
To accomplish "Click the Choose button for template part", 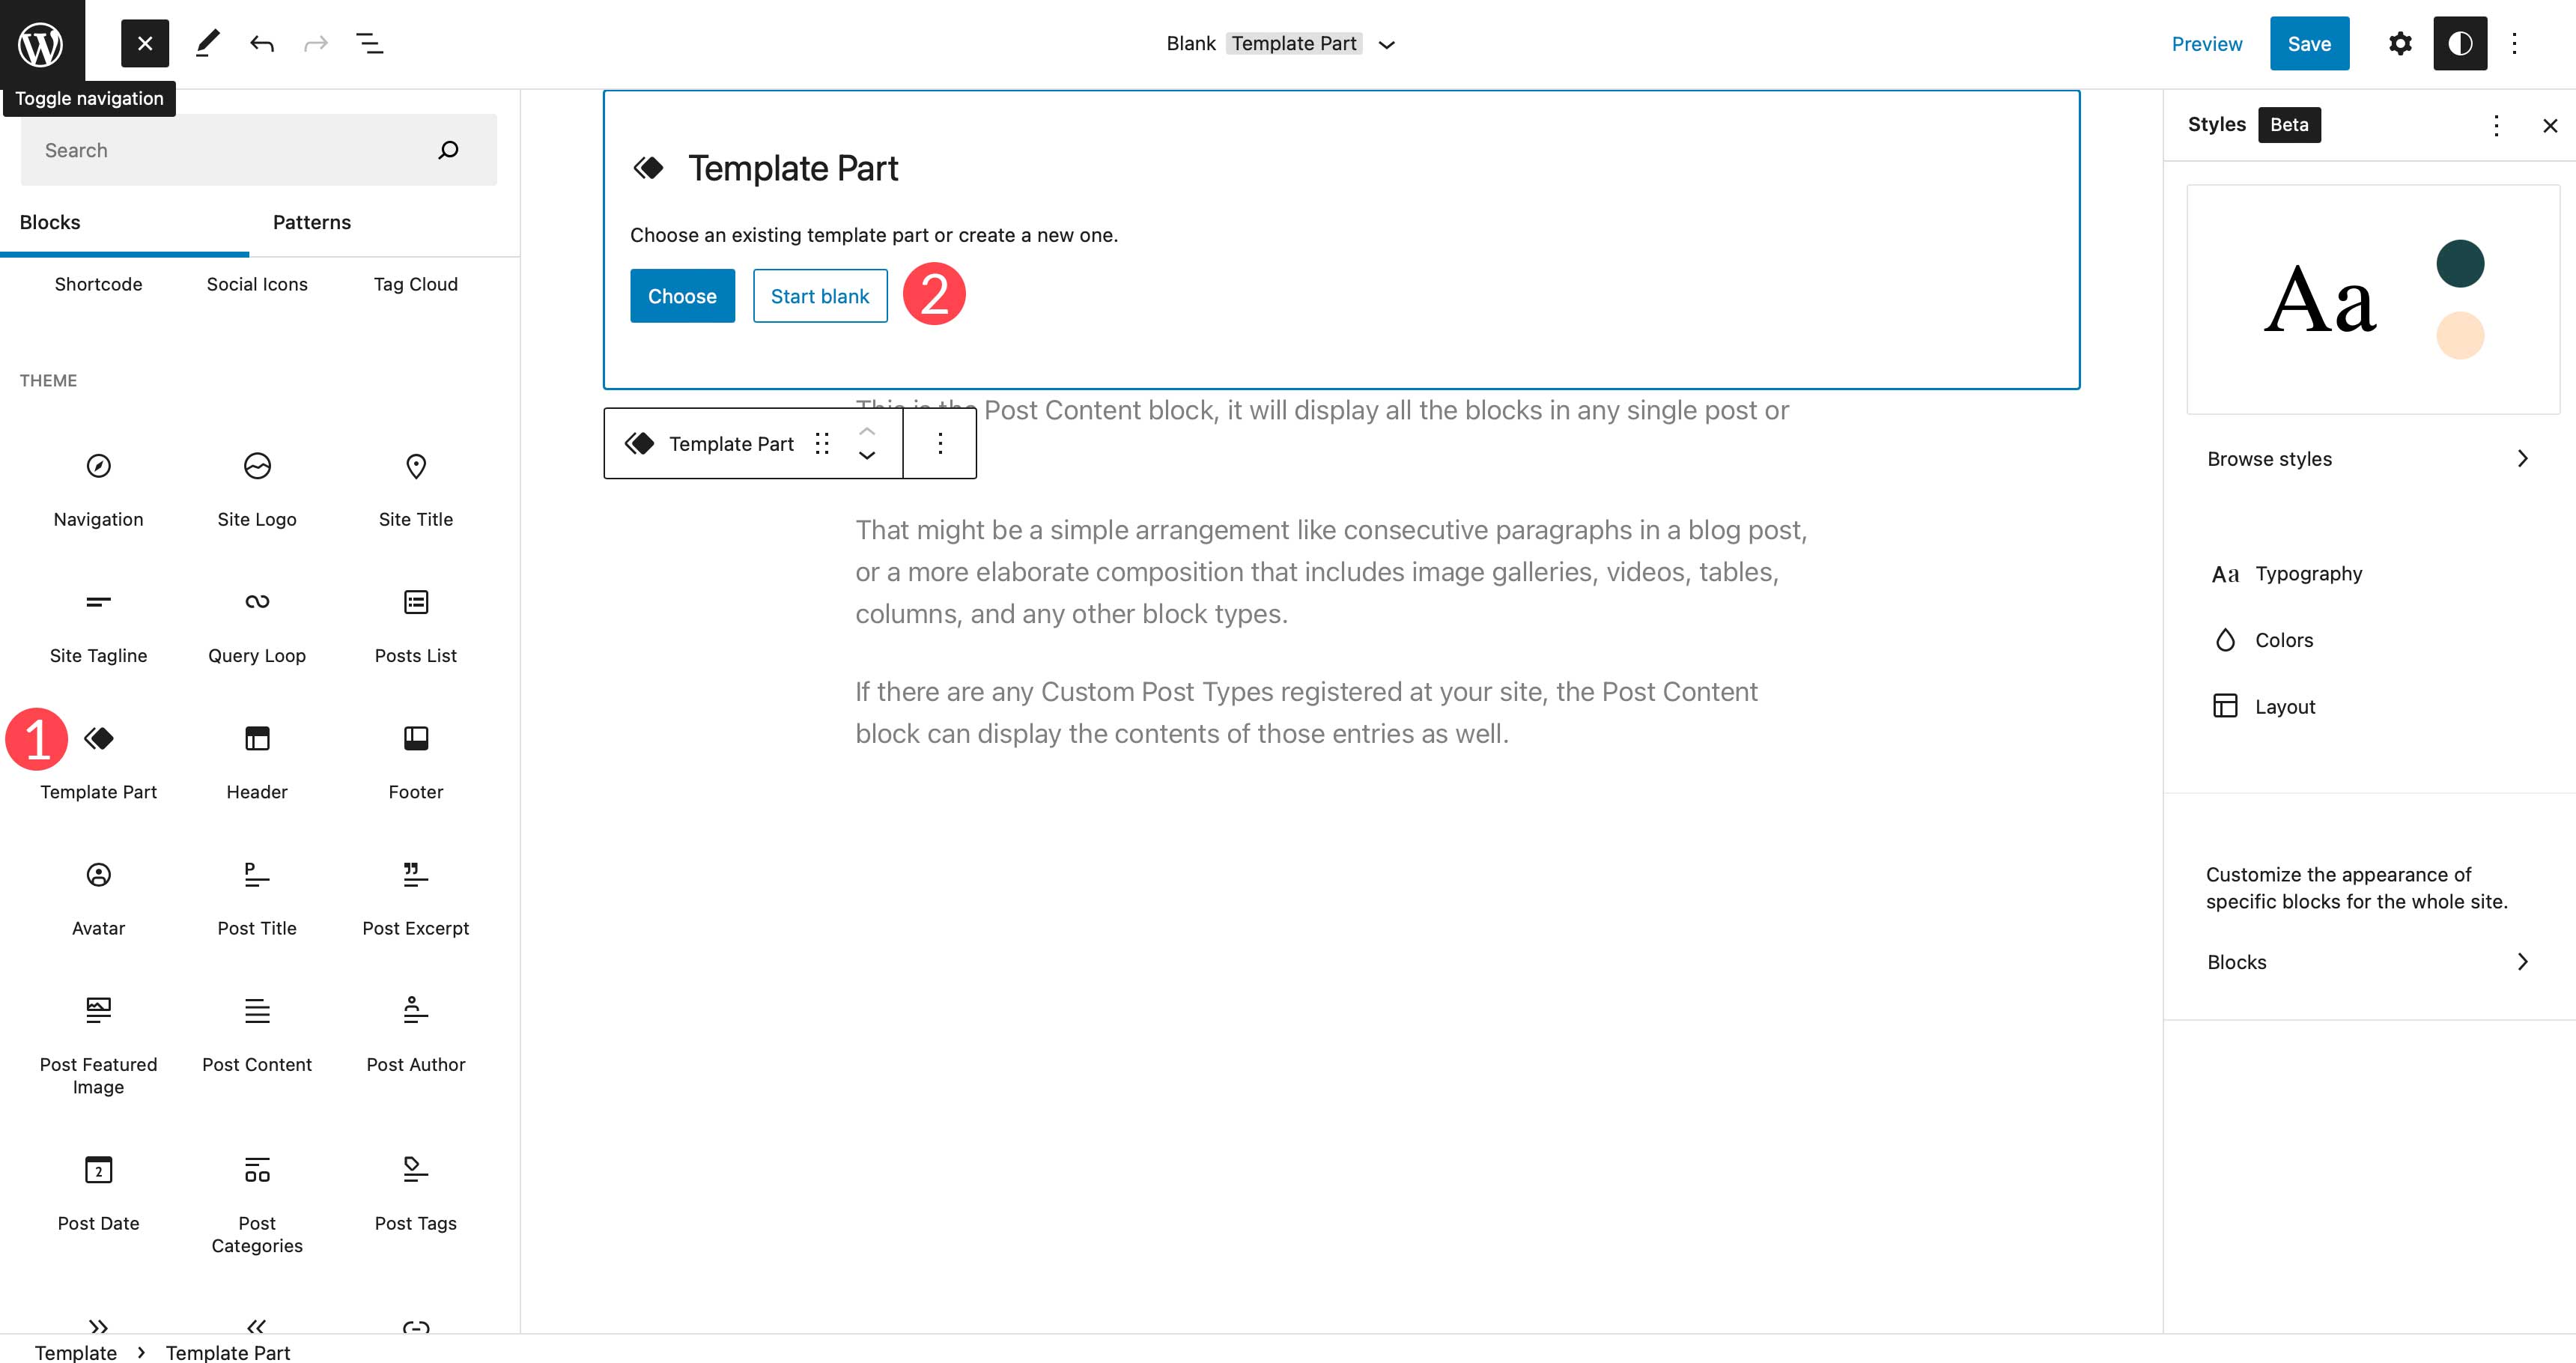I will (x=681, y=295).
